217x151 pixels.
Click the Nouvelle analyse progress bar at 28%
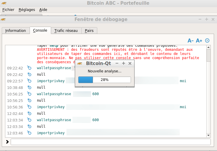(x=105, y=80)
